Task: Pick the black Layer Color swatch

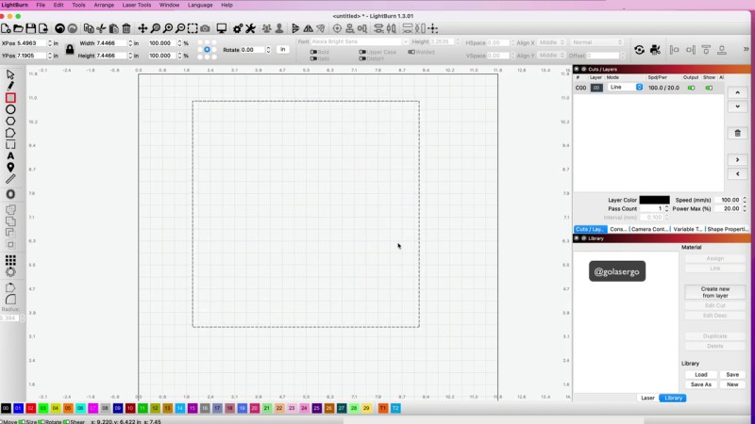Action: tap(654, 200)
